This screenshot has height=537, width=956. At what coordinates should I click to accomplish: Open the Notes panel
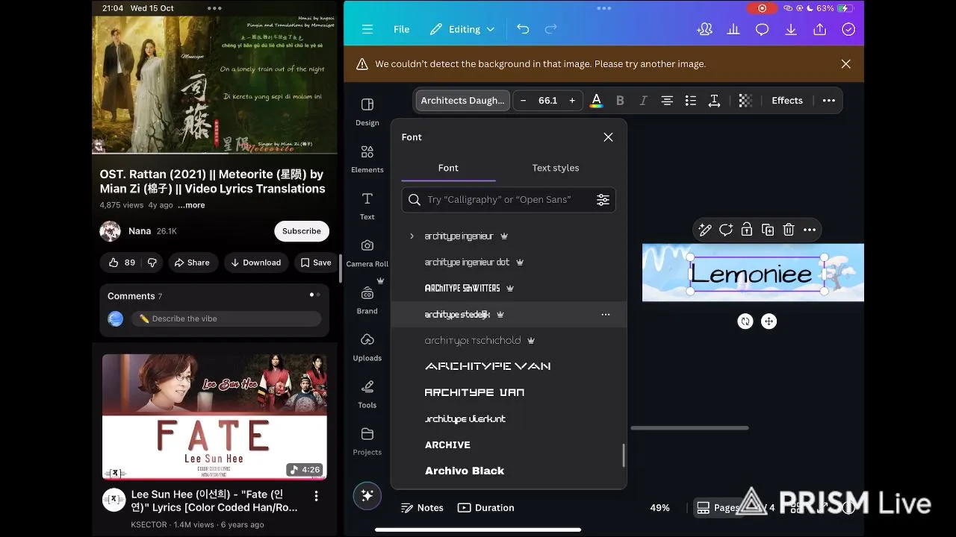coord(423,508)
